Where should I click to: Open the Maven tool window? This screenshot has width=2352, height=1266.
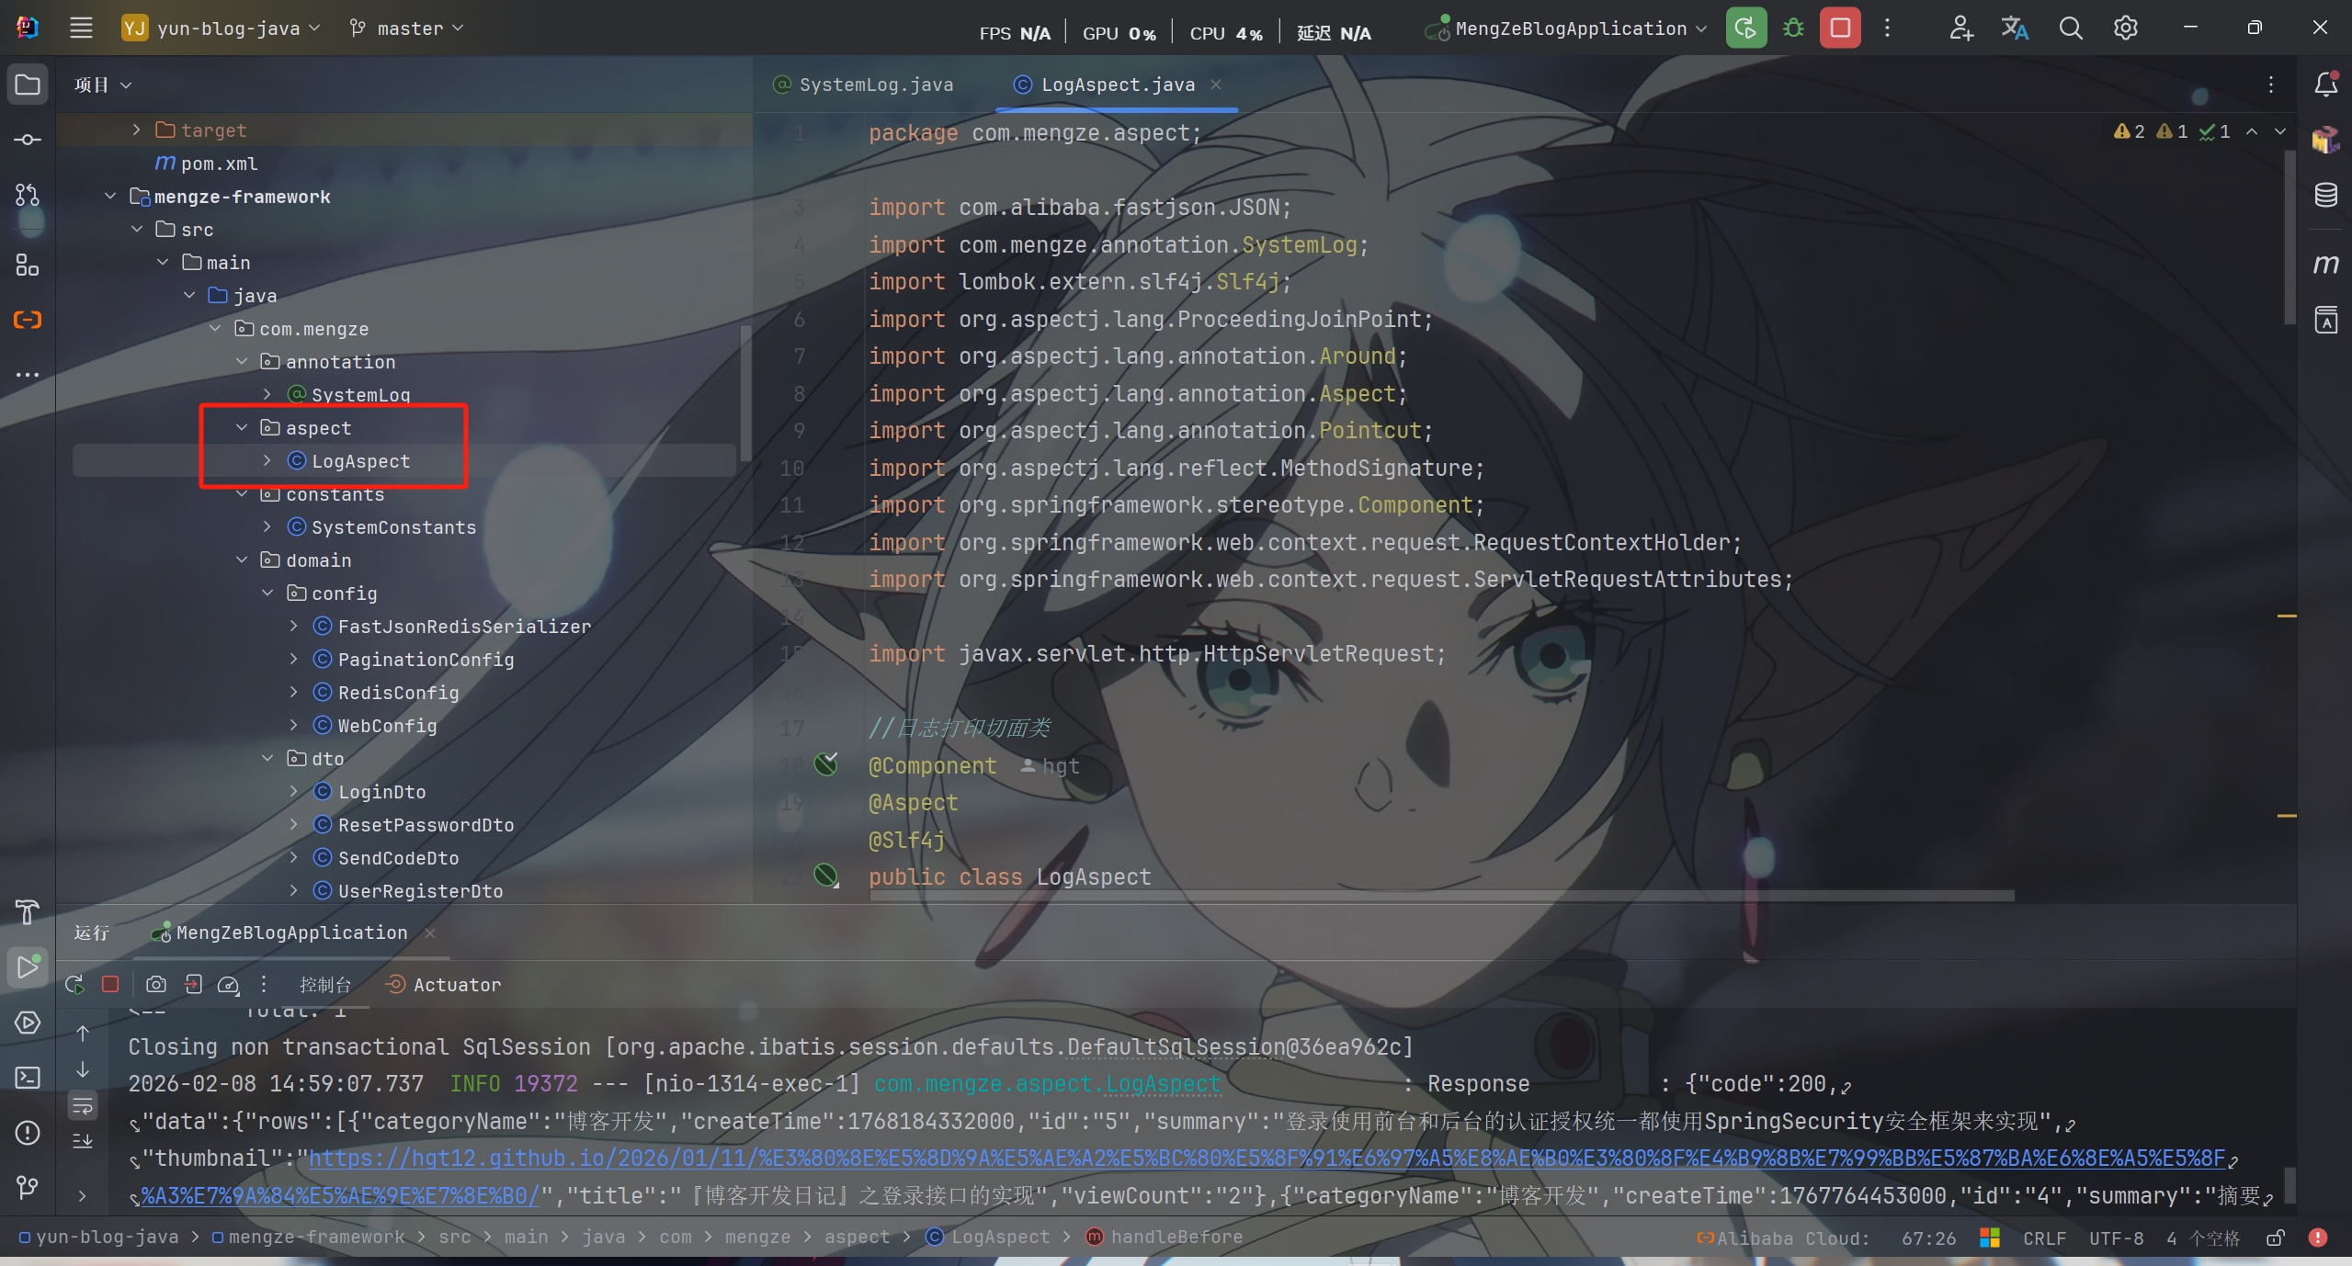(x=2325, y=265)
